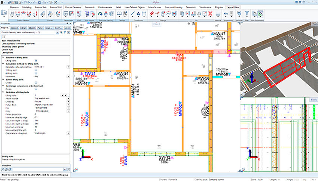This screenshot has height=181, width=318.
Task: Click the filter funnel icon in Properties
Action: click(65, 32)
